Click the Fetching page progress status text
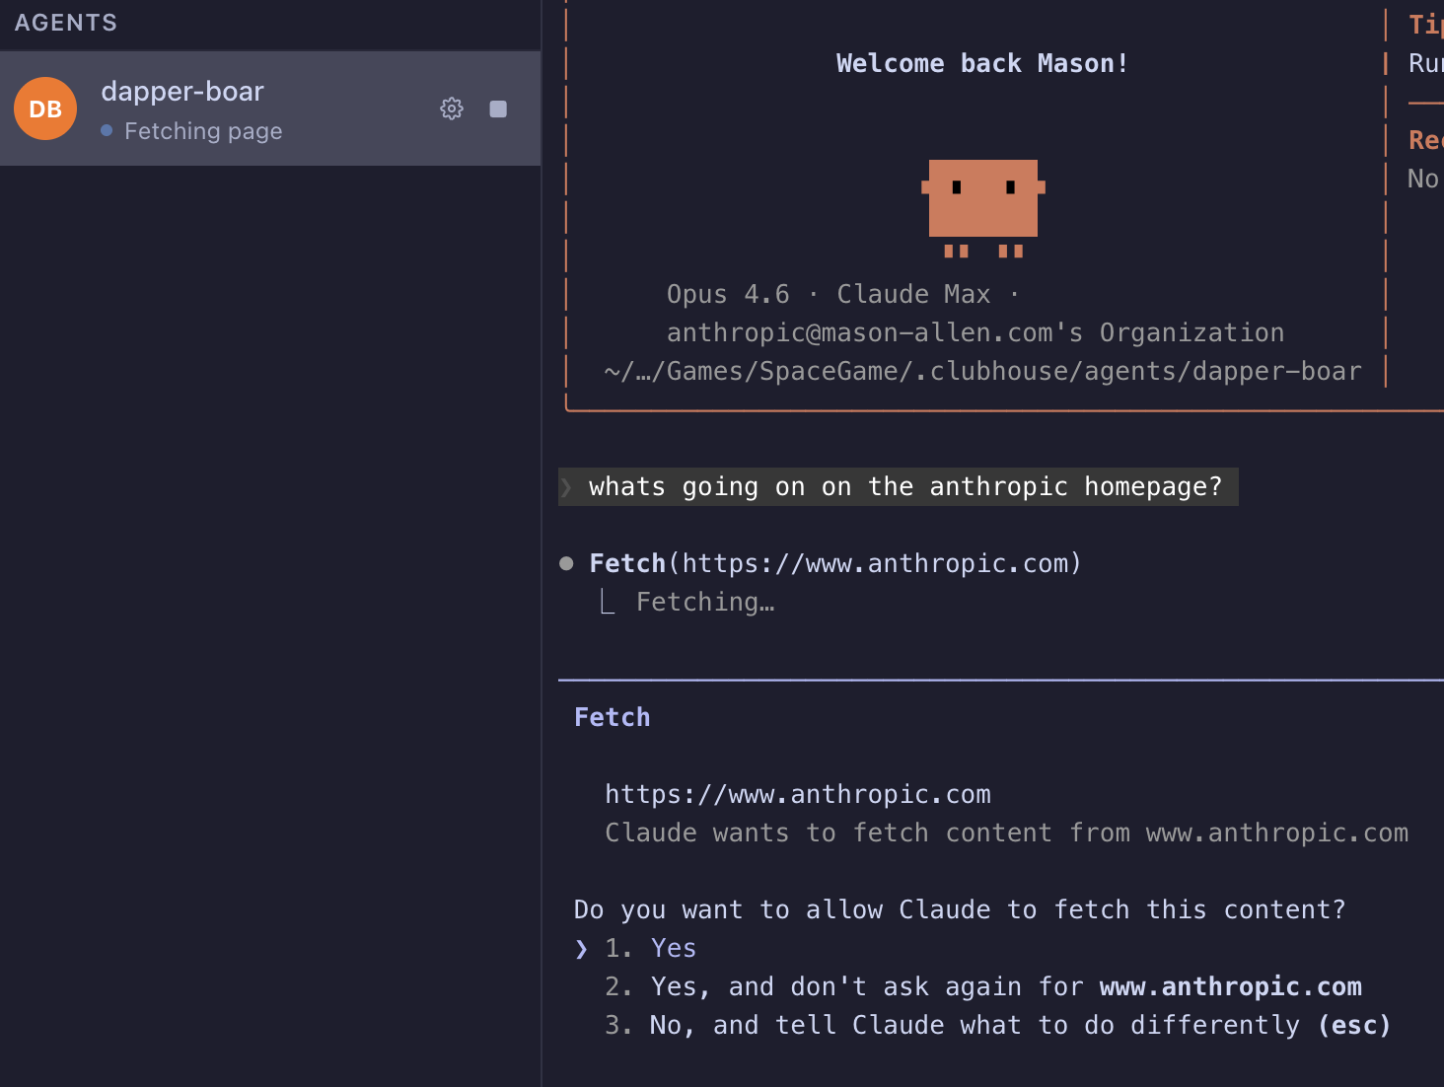1444x1087 pixels. (203, 130)
